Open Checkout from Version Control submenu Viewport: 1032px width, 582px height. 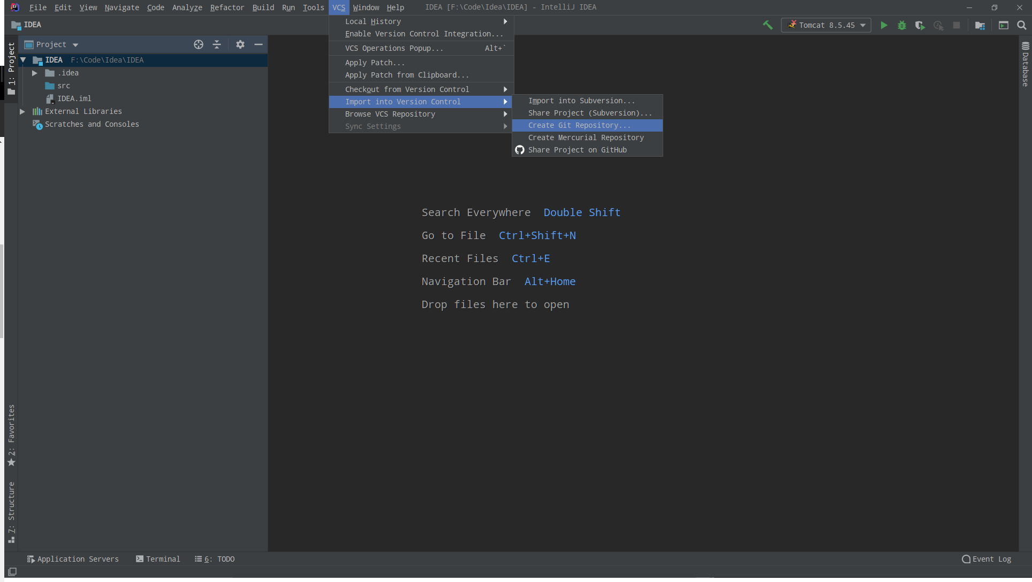click(x=421, y=89)
